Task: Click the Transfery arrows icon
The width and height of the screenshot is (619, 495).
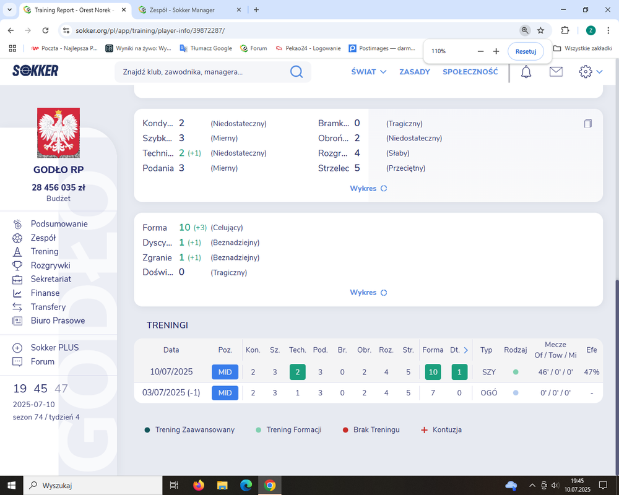Action: point(17,307)
